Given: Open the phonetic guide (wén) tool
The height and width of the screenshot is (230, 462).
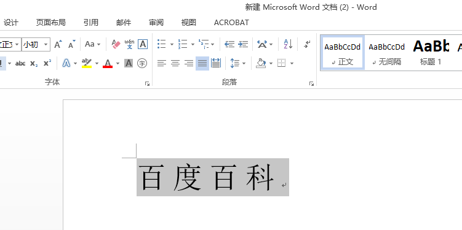Looking at the screenshot, I should [x=129, y=44].
